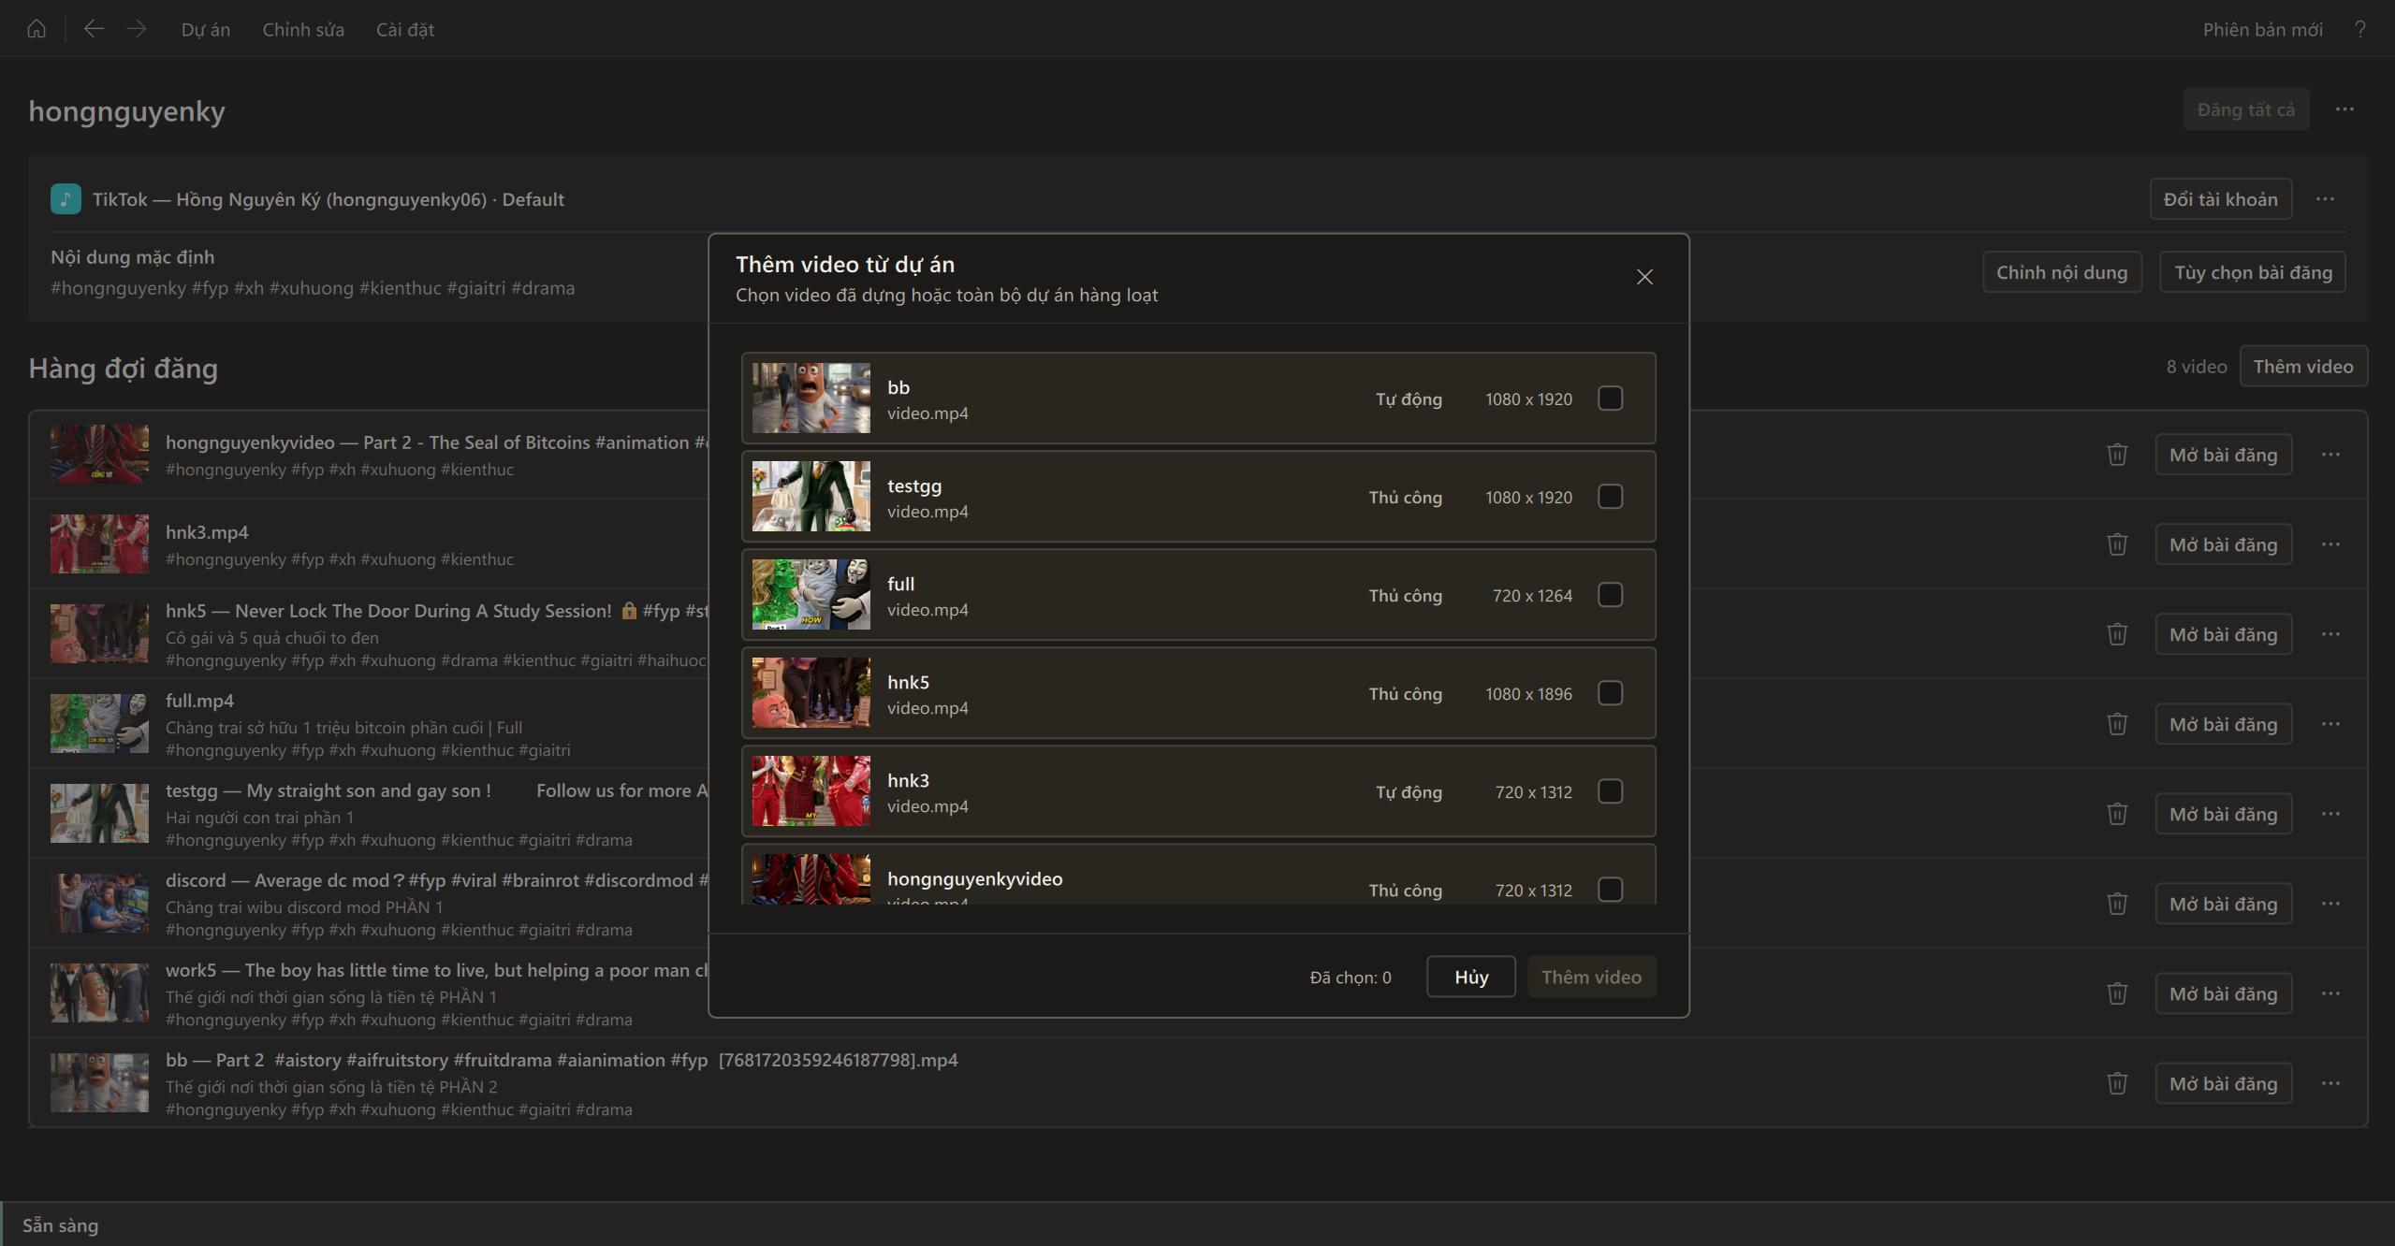Delete the discord queue item
2395x1246 pixels.
coord(2117,904)
